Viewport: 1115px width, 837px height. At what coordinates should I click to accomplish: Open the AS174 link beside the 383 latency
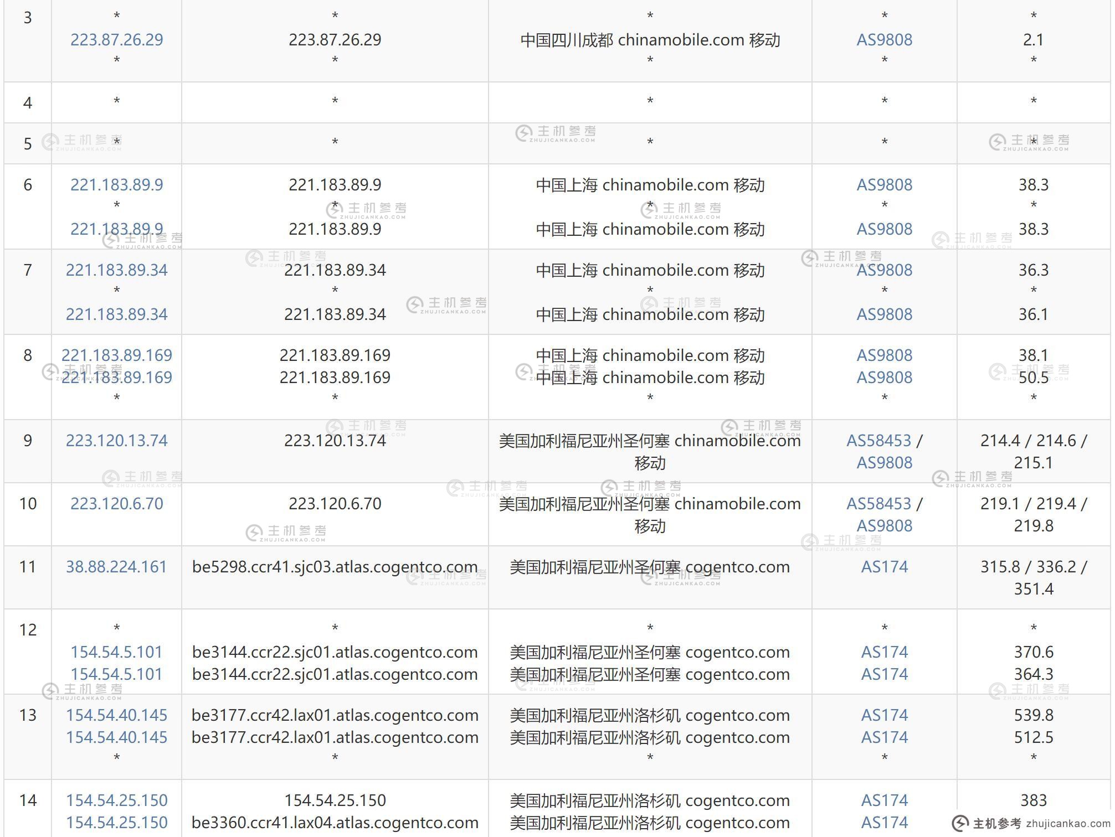click(884, 800)
